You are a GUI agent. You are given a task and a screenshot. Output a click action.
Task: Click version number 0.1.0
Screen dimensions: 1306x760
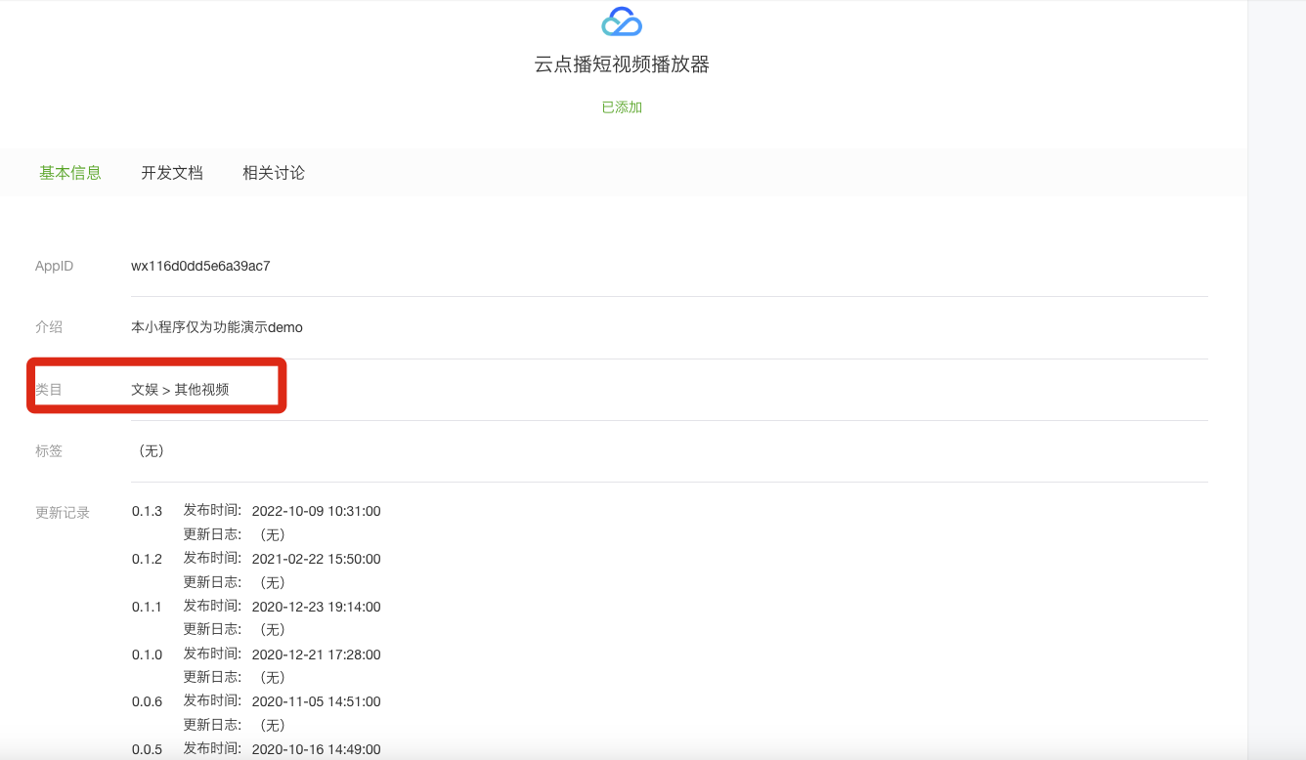tap(147, 654)
